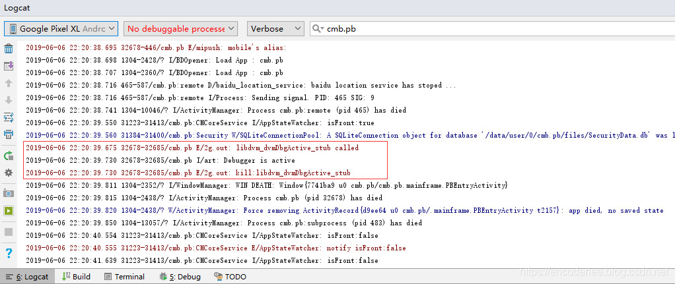Select the "notify isFront:false" error line
This screenshot has height=284, width=675.
tap(216, 248)
